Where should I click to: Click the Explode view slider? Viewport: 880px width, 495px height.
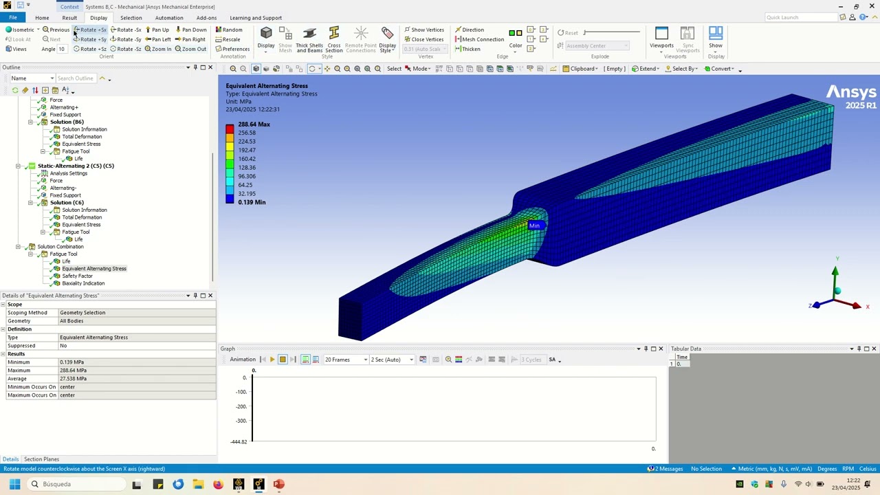point(612,32)
